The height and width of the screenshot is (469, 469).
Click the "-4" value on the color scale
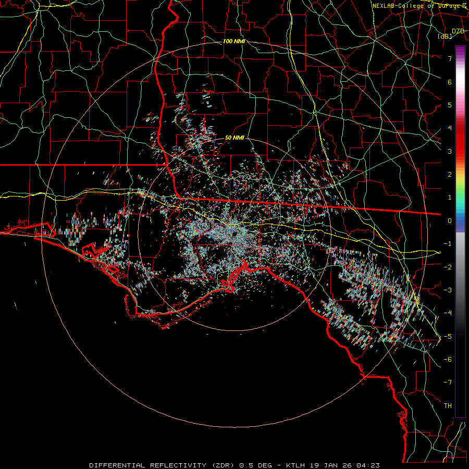click(448, 313)
